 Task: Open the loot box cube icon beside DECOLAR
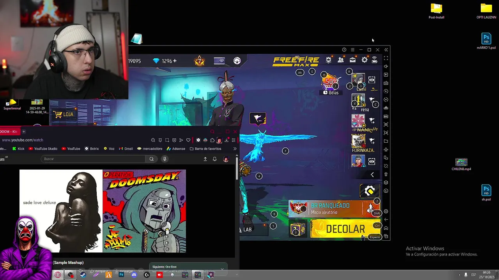click(298, 229)
